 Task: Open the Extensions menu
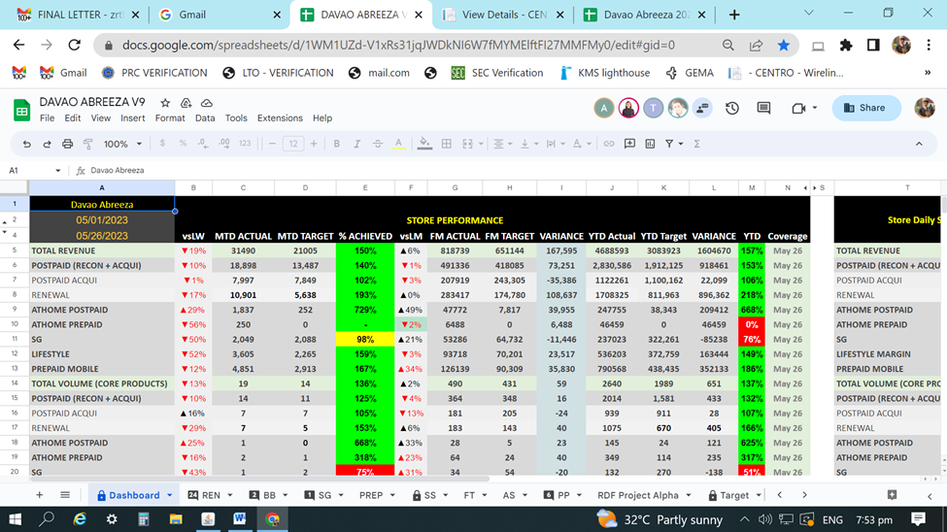tap(280, 118)
